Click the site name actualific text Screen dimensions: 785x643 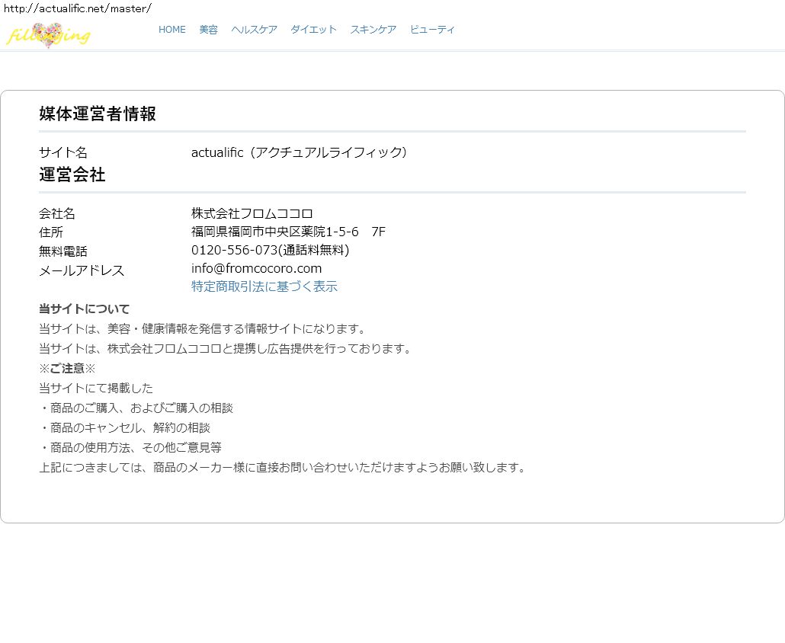point(300,152)
